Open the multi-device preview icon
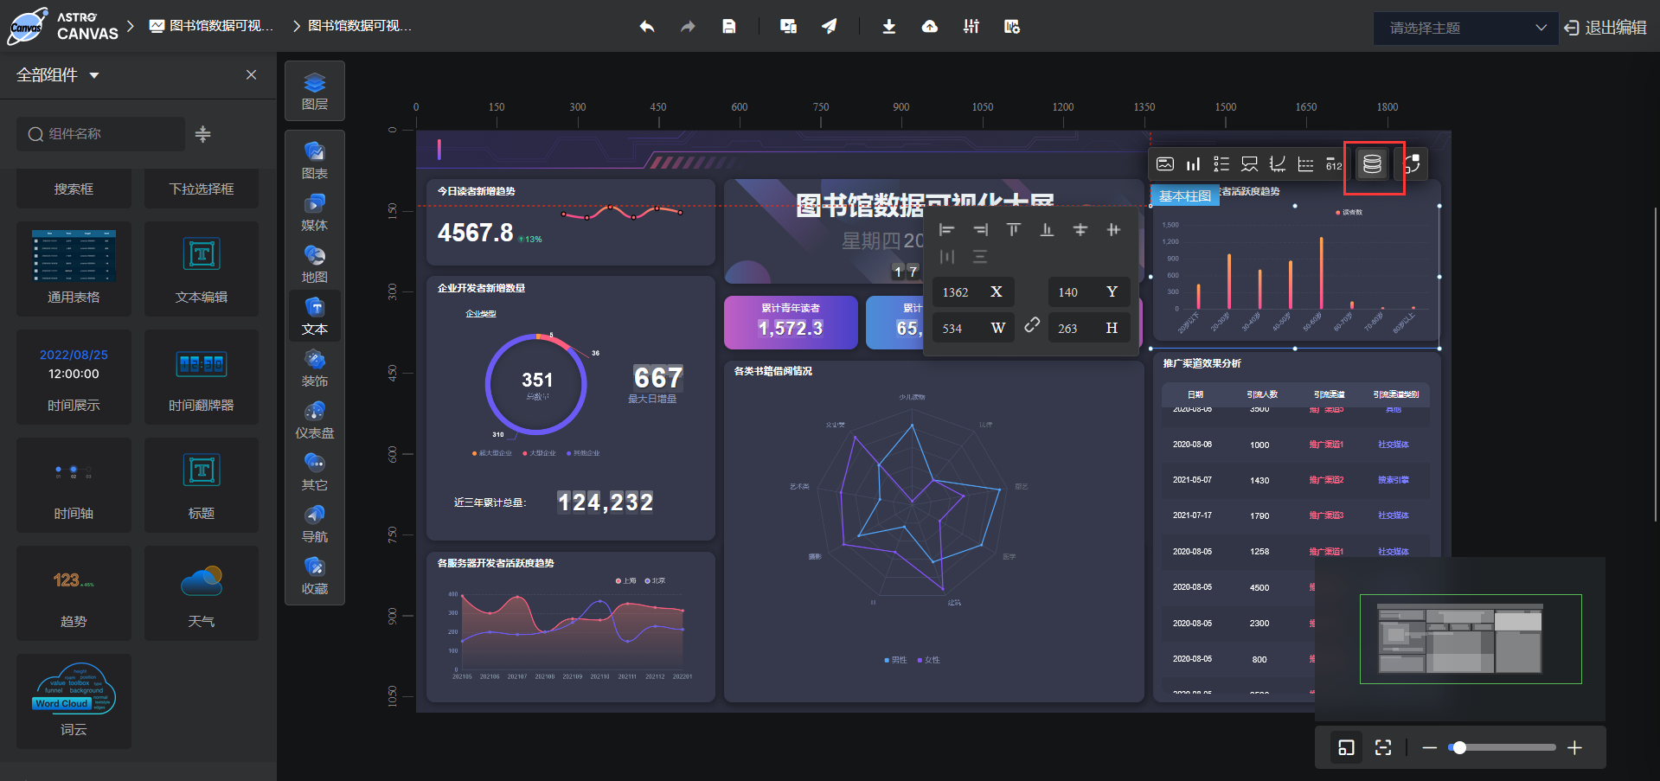 tap(788, 27)
